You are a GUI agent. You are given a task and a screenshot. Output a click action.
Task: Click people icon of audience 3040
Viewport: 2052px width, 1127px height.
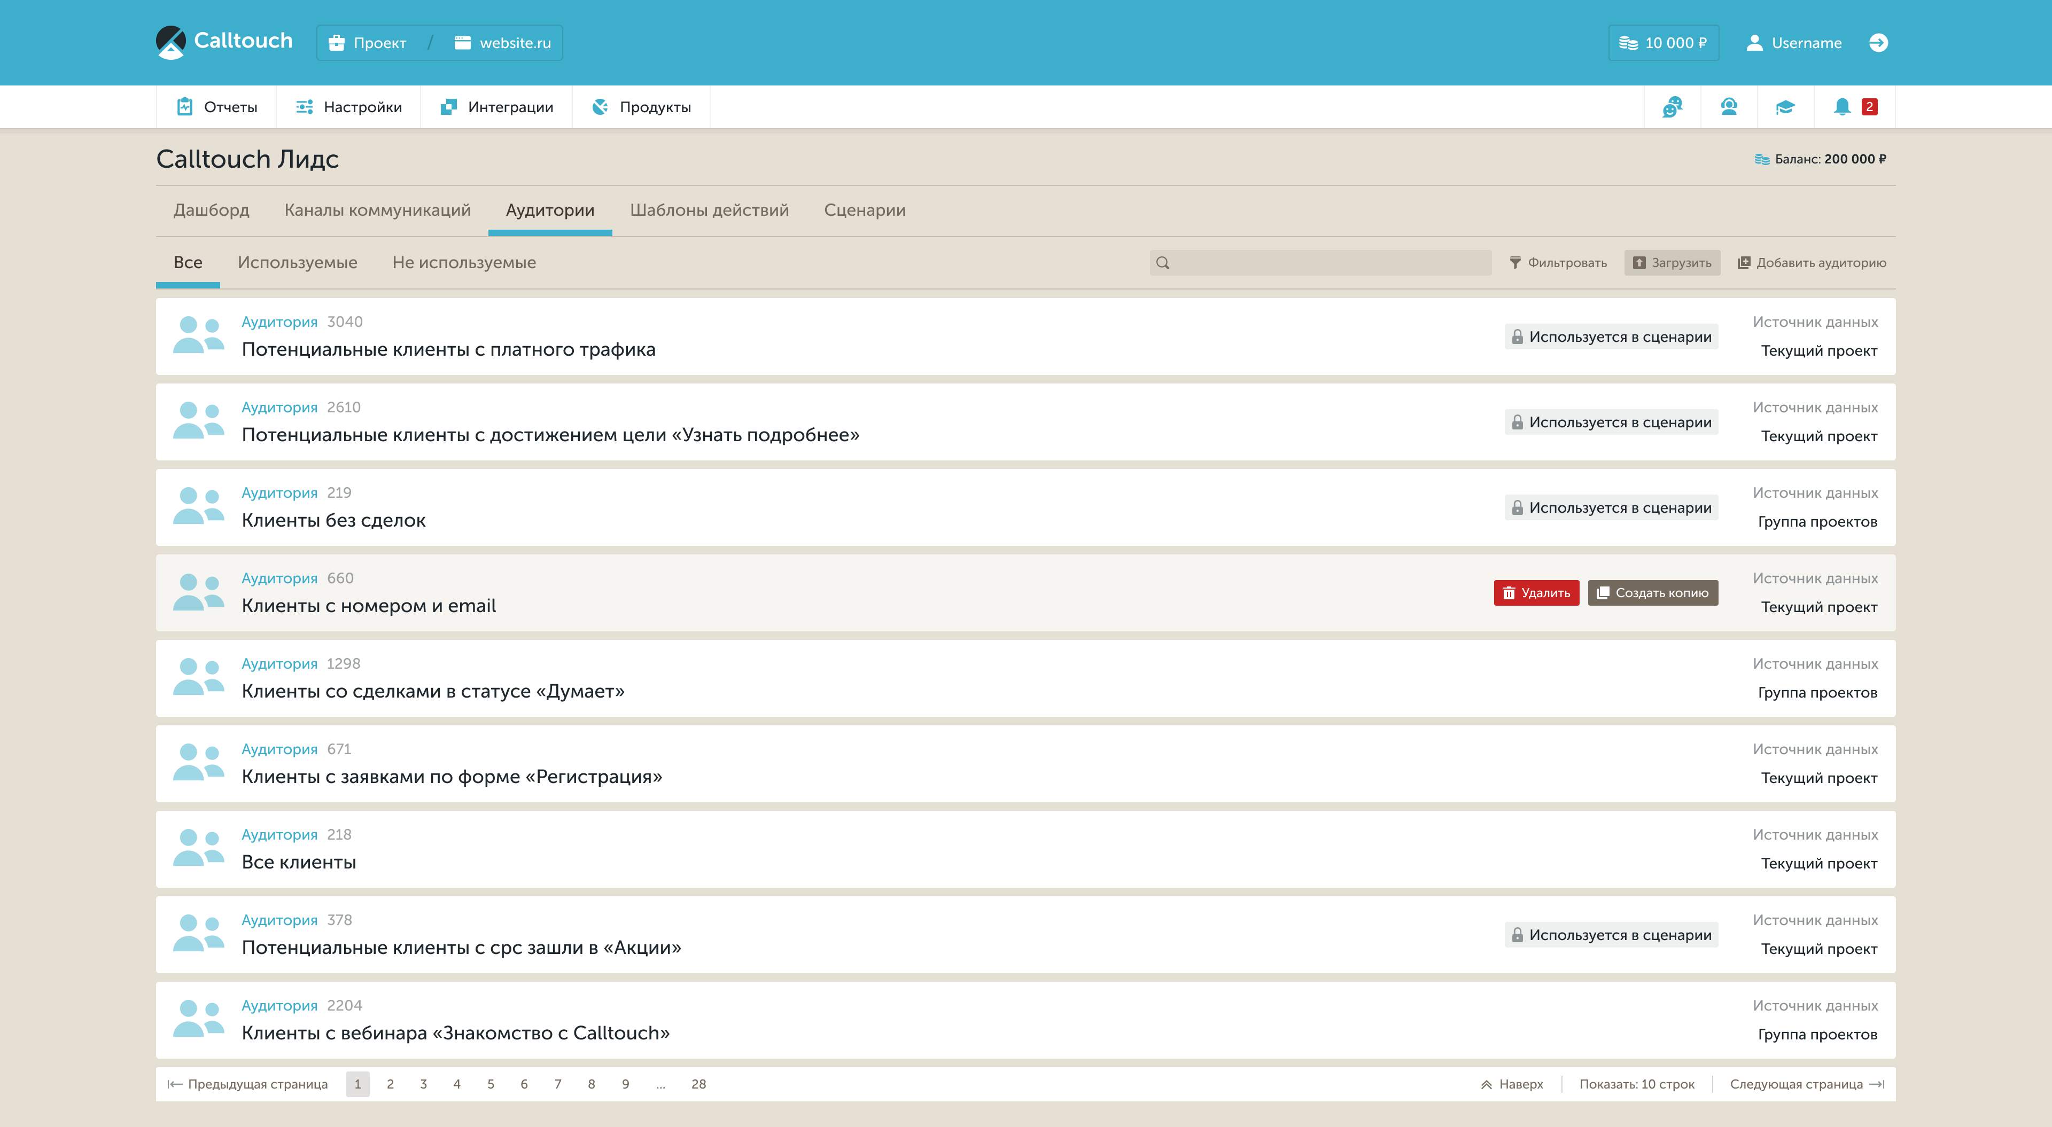coord(198,335)
